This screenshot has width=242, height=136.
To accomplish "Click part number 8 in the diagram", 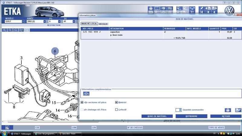I will pyautogui.click(x=14, y=107).
